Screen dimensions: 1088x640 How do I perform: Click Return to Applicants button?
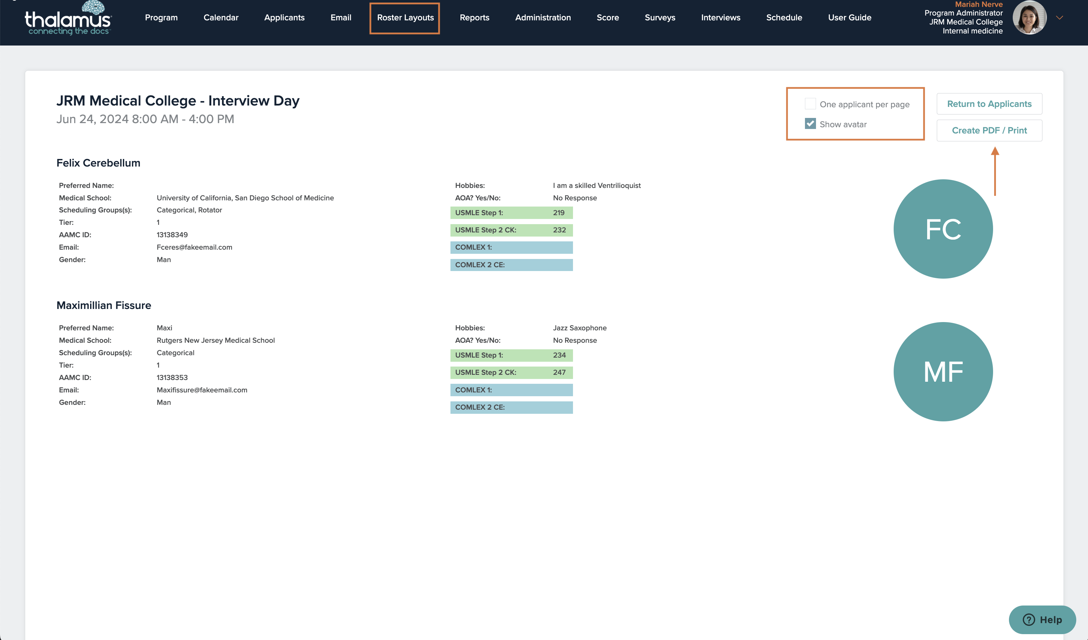coord(989,104)
